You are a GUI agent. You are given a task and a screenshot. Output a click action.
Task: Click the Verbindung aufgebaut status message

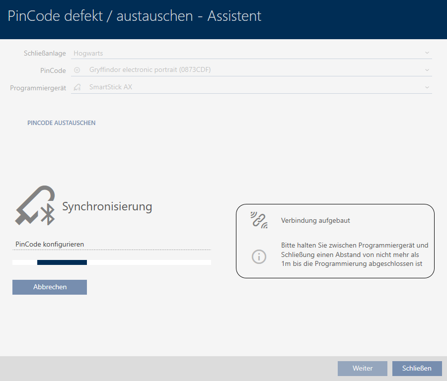tap(315, 221)
